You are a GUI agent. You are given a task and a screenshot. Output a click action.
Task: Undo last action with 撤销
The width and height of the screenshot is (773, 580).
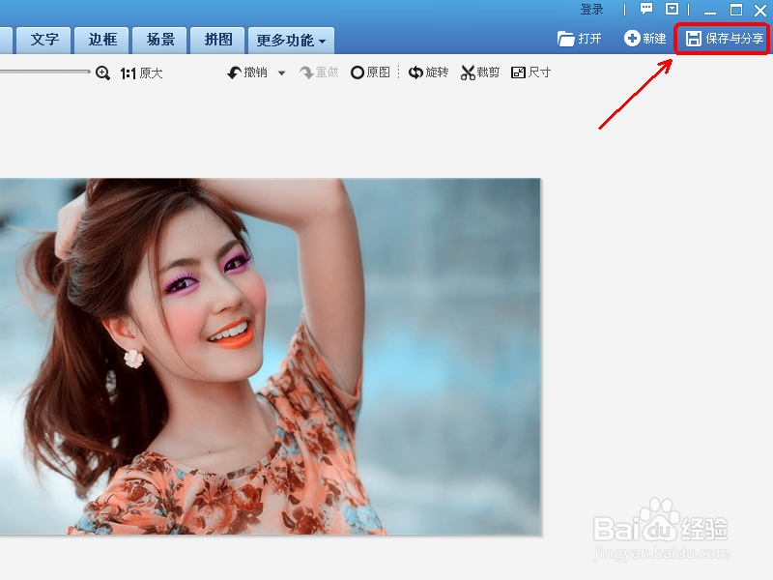click(x=247, y=72)
